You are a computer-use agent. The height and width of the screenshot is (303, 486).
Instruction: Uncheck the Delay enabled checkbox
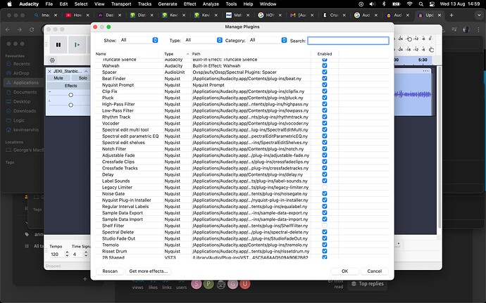pyautogui.click(x=325, y=174)
